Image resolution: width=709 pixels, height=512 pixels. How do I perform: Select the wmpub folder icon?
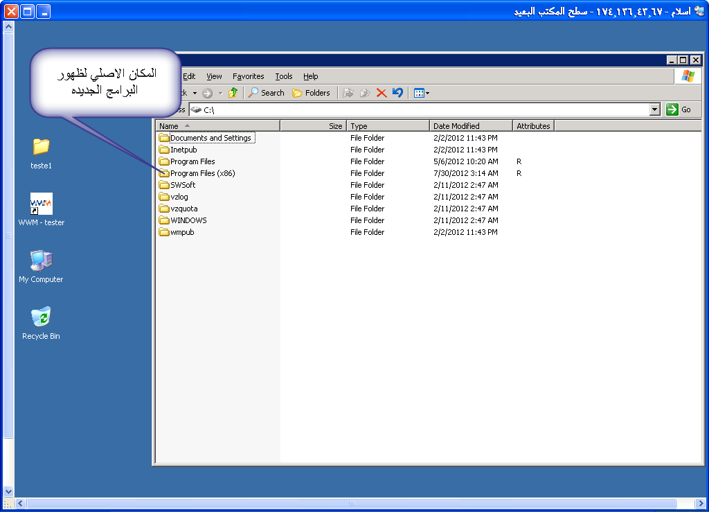click(163, 231)
